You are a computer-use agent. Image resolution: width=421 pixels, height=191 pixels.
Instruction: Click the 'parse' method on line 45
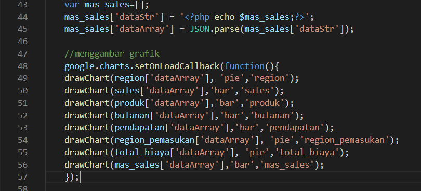click(227, 29)
